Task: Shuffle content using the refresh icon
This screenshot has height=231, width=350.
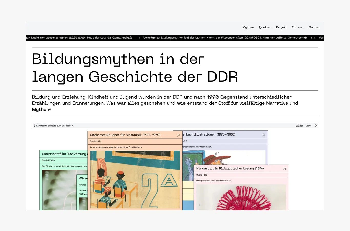Action: pyautogui.click(x=316, y=126)
